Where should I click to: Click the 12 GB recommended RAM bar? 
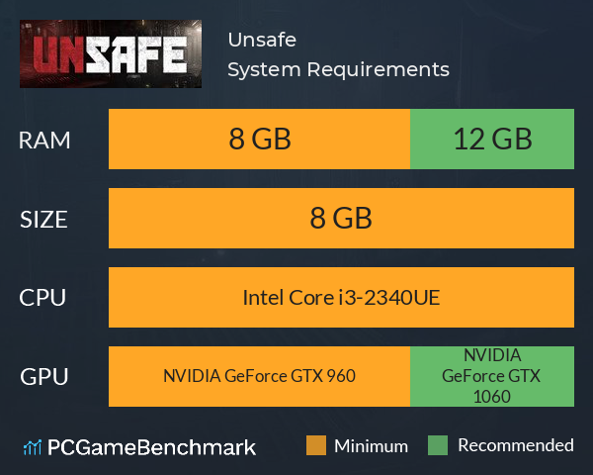pyautogui.click(x=492, y=139)
